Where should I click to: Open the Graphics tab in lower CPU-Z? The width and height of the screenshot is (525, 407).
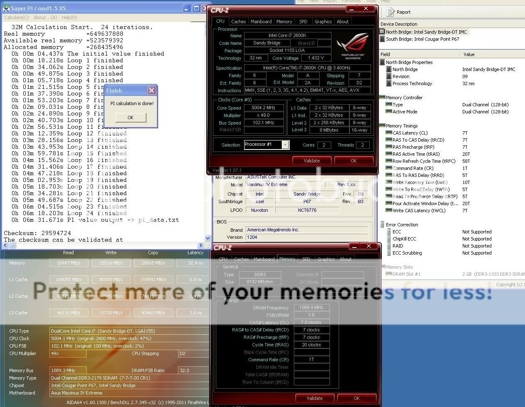(x=326, y=259)
